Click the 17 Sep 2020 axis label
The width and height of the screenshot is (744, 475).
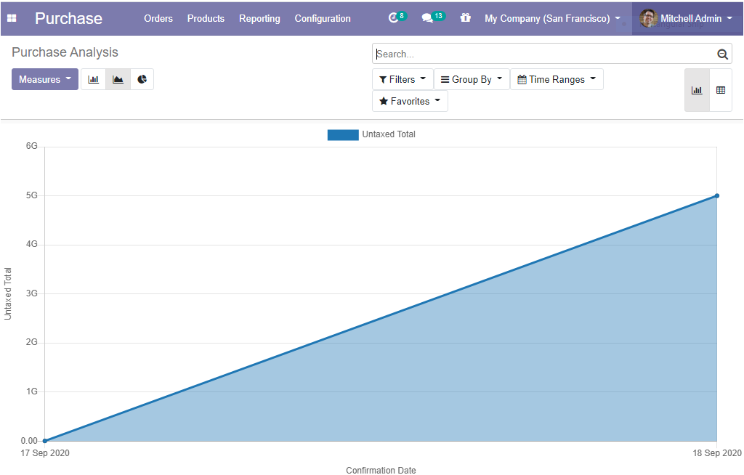click(45, 453)
